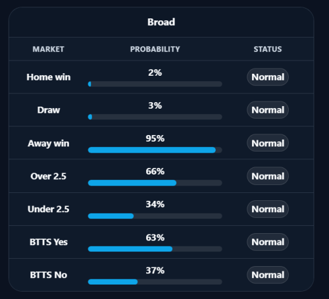Click the STATUS column header
The height and width of the screenshot is (299, 329).
268,49
